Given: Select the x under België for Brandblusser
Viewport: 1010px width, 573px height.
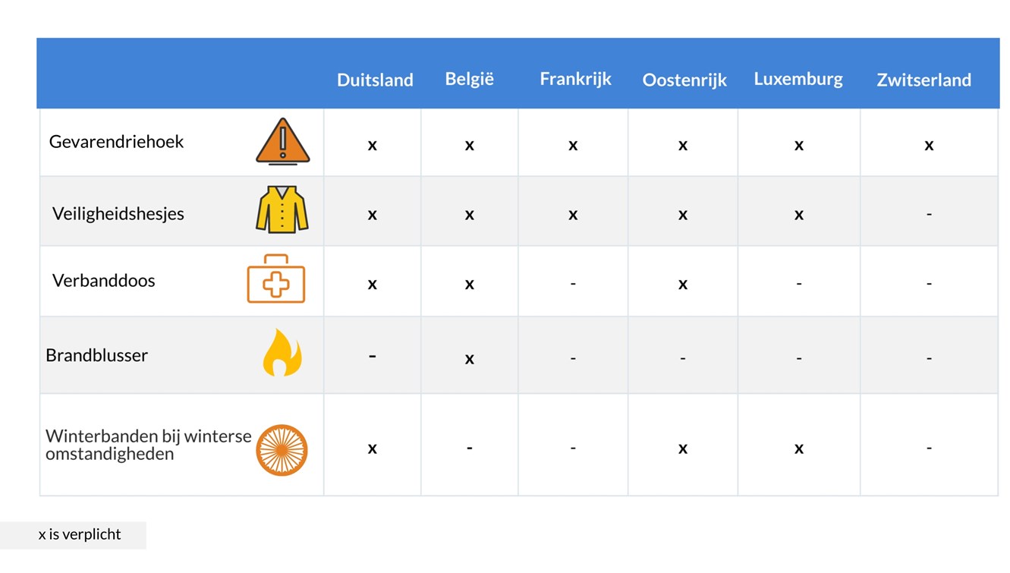Looking at the screenshot, I should point(469,359).
